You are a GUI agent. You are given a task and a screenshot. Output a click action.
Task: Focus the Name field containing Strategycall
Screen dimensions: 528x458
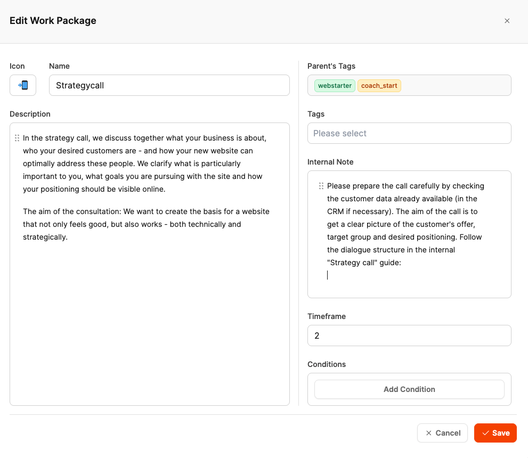pos(169,85)
